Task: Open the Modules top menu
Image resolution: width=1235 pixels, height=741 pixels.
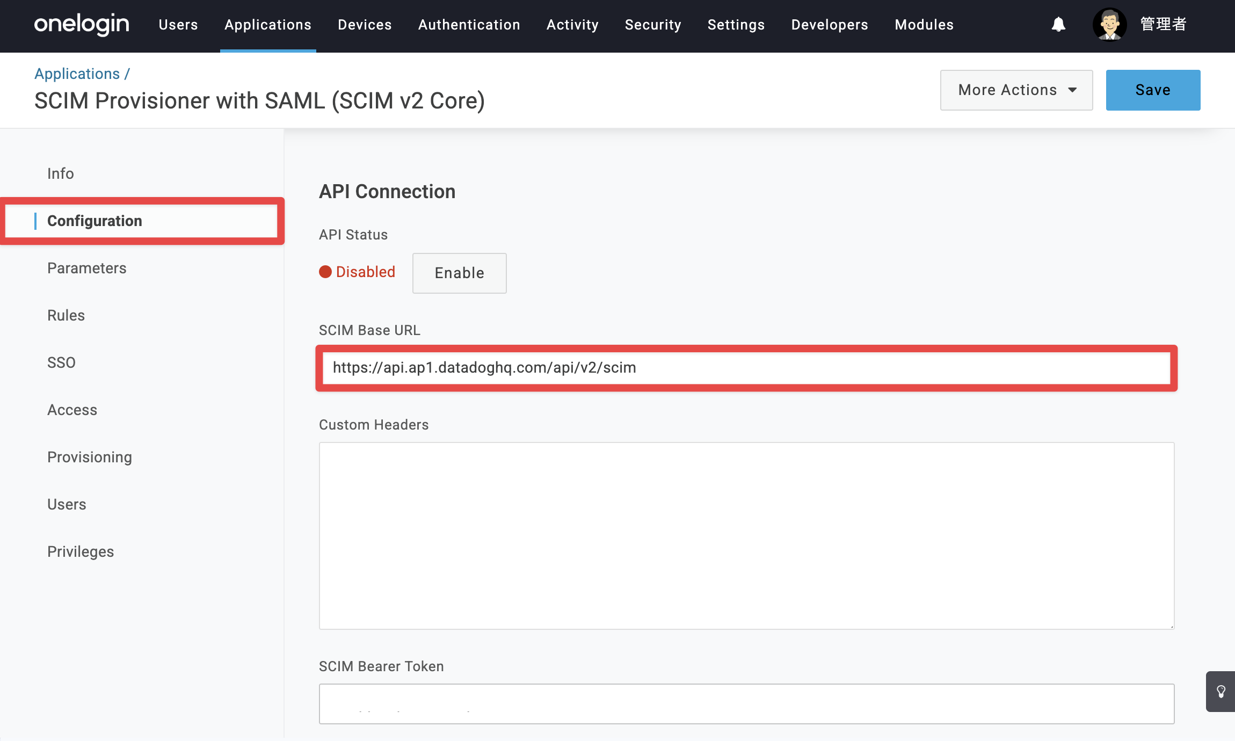Action: point(924,25)
